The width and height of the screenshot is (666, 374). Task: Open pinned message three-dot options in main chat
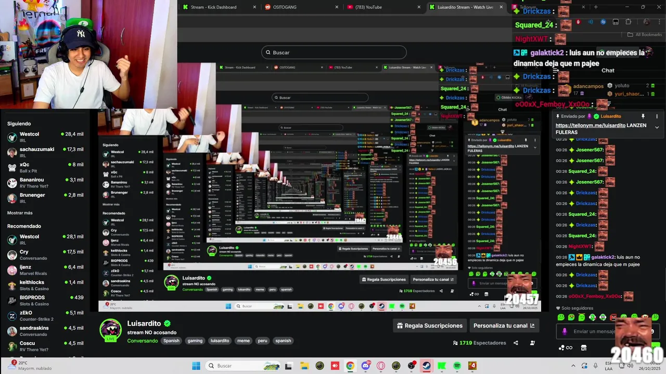pos(657,116)
